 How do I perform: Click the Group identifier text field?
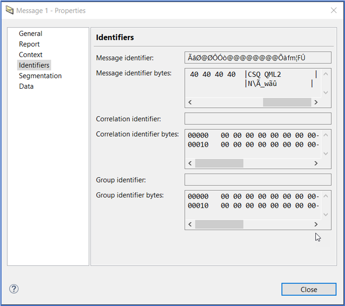coord(257,180)
